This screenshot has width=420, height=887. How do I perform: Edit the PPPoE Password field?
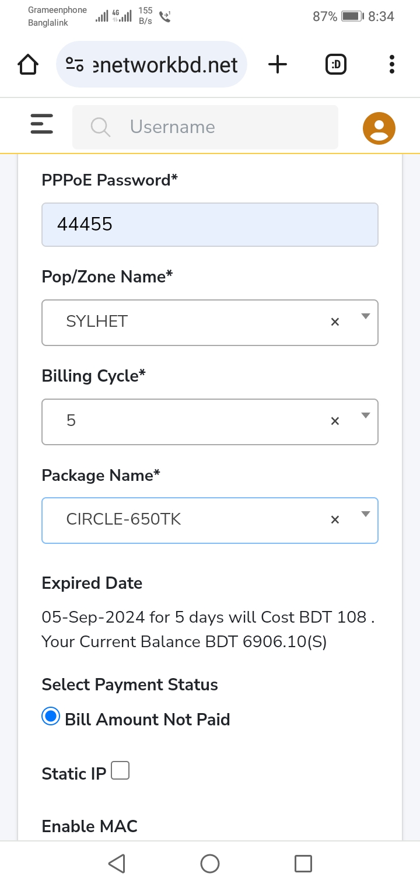click(x=210, y=224)
